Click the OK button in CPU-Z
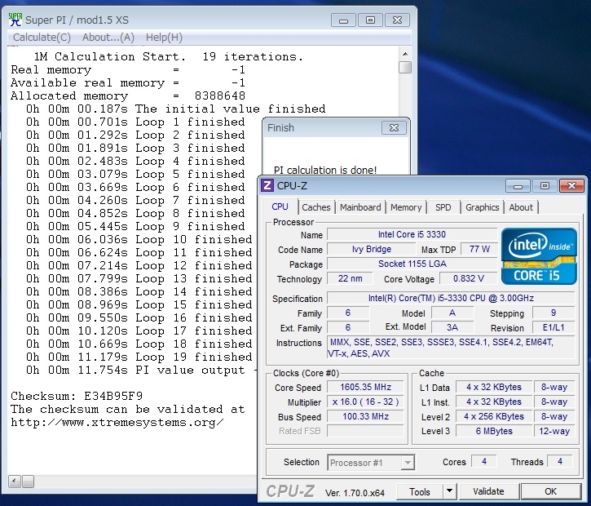Viewport: 591px width, 506px height. (x=550, y=491)
